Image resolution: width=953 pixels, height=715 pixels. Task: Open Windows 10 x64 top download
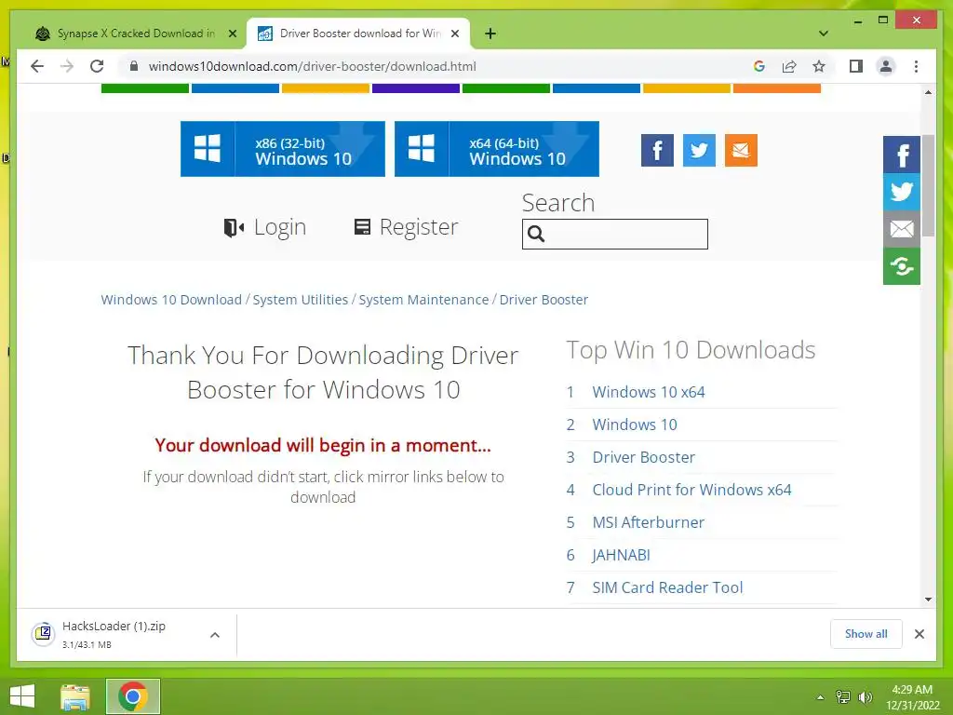649,392
